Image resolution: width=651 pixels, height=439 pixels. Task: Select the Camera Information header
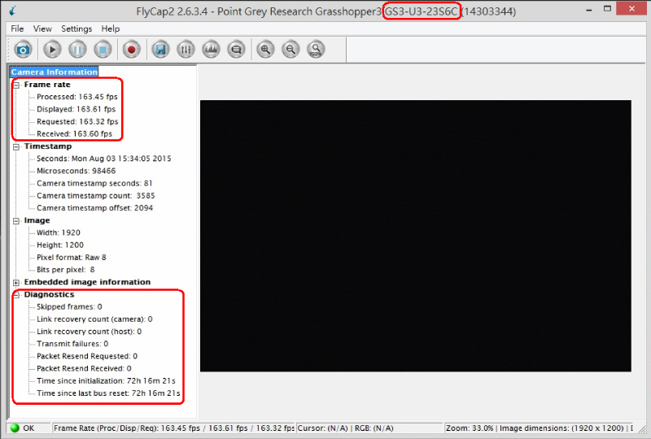tap(55, 72)
